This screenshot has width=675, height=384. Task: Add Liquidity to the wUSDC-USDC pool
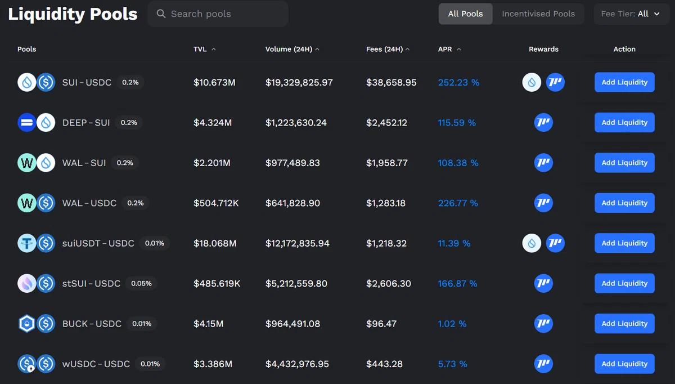[624, 364]
